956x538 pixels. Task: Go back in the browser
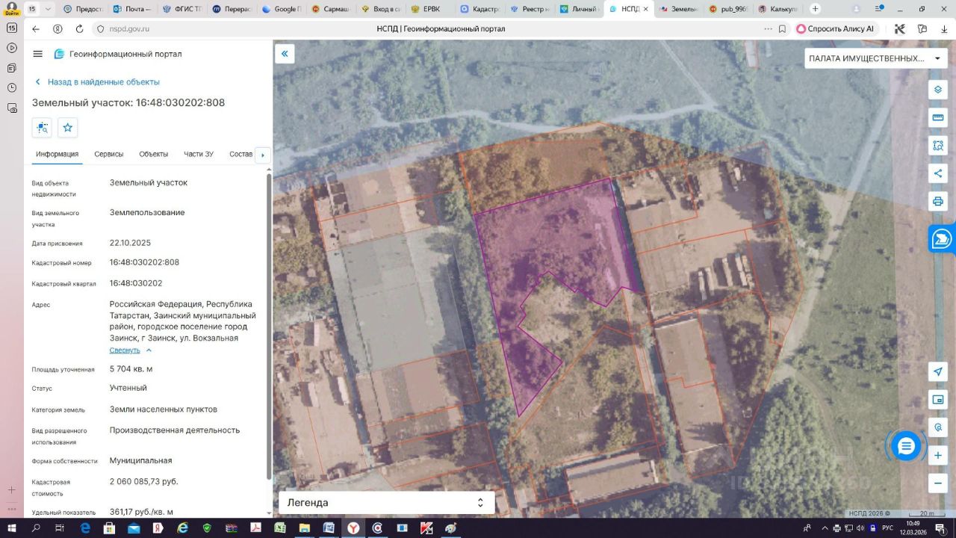[x=36, y=28]
